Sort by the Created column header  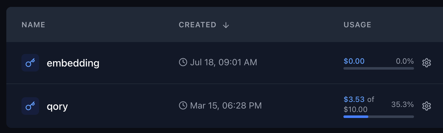pos(198,25)
